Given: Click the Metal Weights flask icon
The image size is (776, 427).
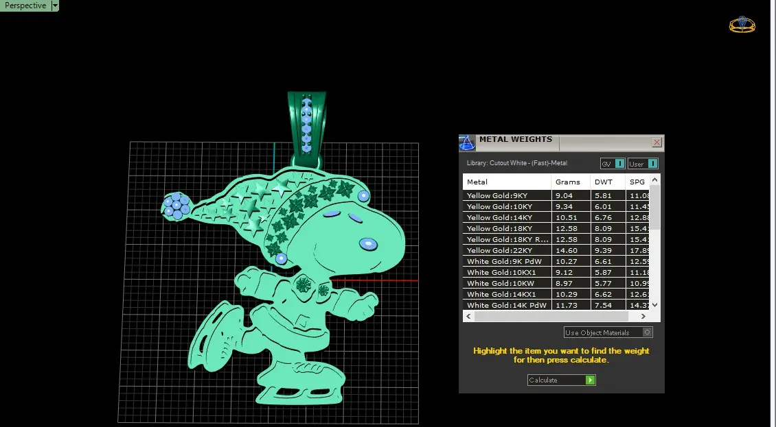Looking at the screenshot, I should [467, 143].
